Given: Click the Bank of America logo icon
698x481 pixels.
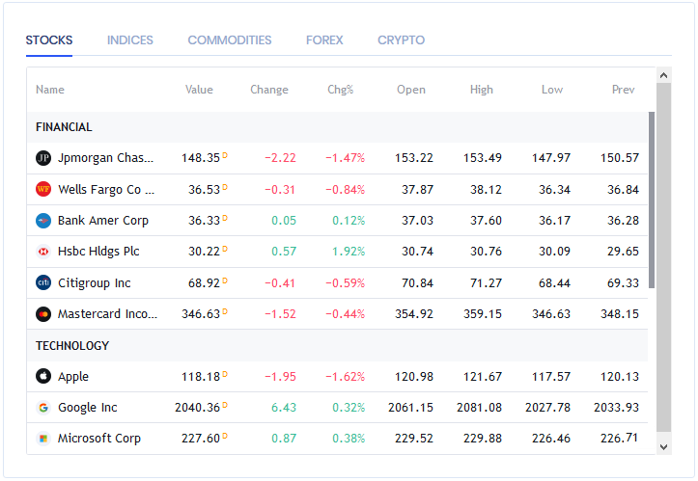Looking at the screenshot, I should click(x=43, y=221).
